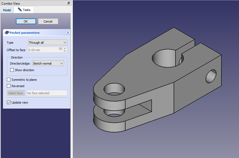Click the large circular hole on model top
The width and height of the screenshot is (239, 158).
point(164,58)
